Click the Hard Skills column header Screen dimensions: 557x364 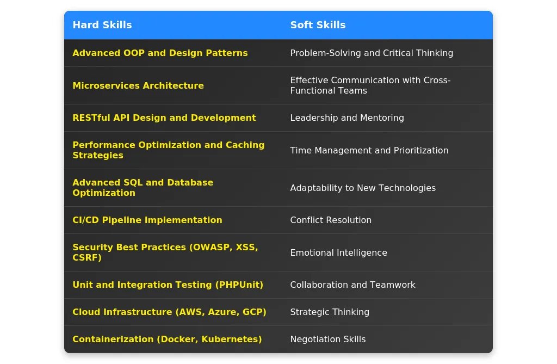coord(102,25)
